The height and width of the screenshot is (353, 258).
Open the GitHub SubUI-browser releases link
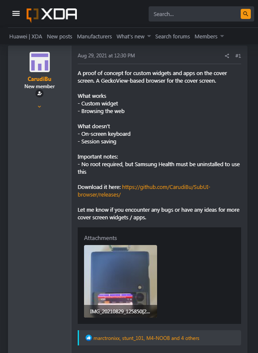[144, 191]
